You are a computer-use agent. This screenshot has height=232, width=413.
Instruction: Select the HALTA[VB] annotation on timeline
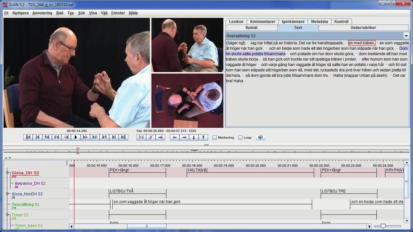250,173
